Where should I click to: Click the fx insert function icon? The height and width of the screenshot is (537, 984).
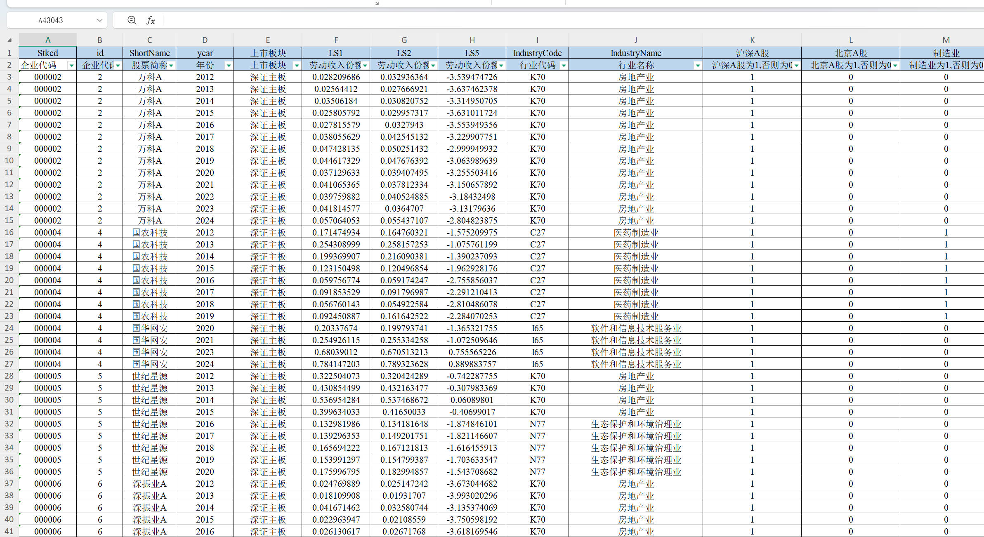click(x=151, y=20)
